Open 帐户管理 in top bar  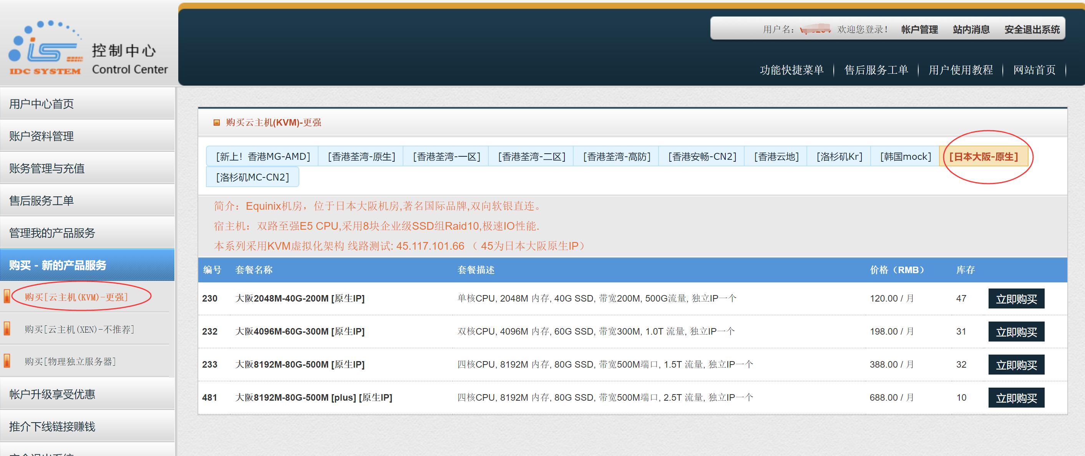pyautogui.click(x=919, y=30)
